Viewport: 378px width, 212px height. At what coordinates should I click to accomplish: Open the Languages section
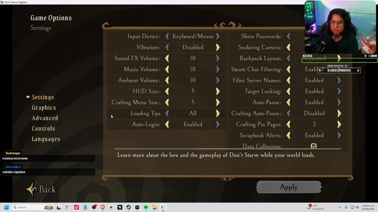click(46, 139)
